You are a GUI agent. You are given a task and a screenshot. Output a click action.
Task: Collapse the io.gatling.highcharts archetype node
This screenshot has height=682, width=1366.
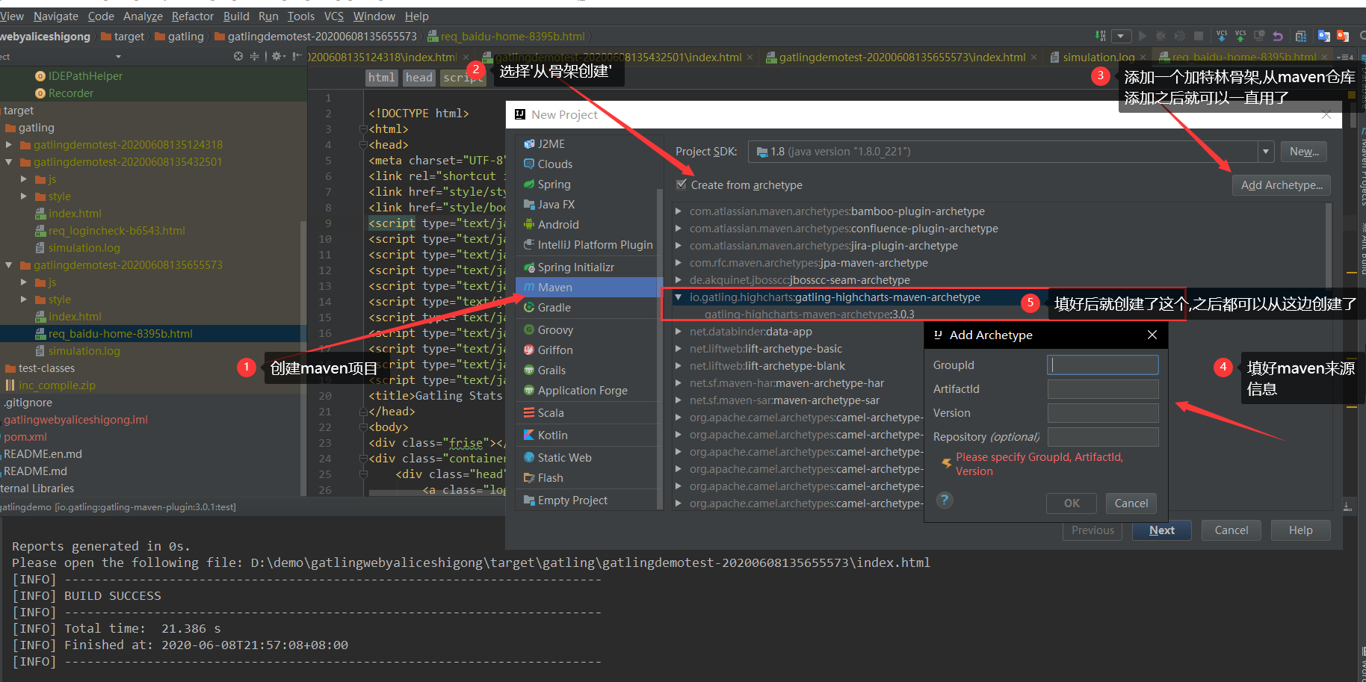click(678, 297)
